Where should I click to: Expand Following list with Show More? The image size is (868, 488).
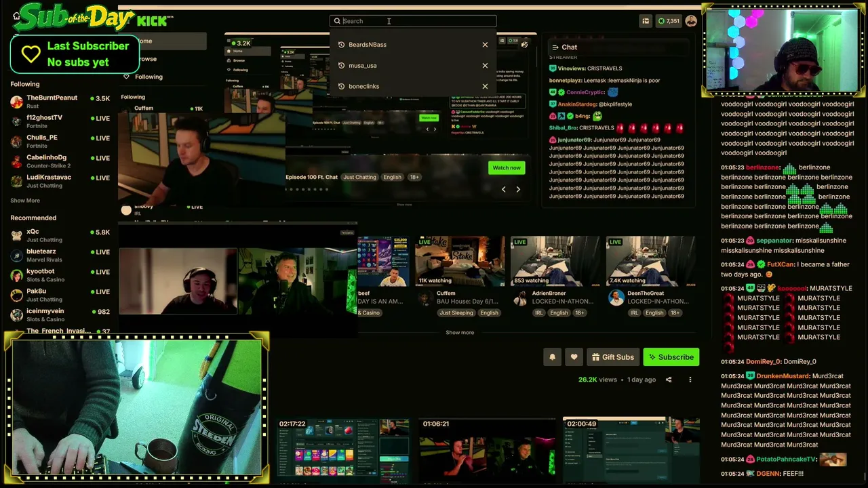point(25,201)
